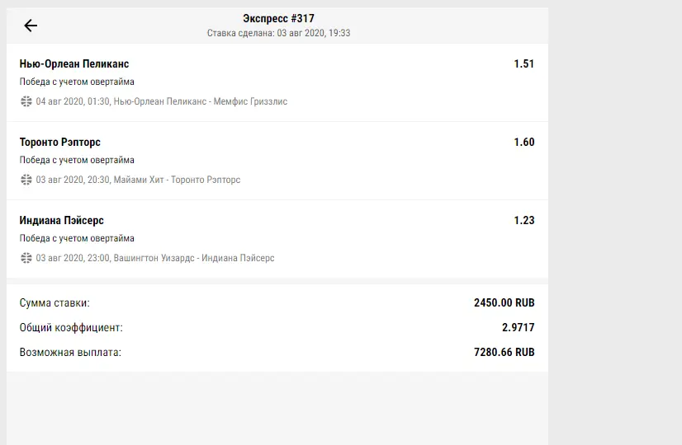This screenshot has height=445, width=682.
Task: Open the Индиана Пэйсерс selection
Action: click(61, 220)
